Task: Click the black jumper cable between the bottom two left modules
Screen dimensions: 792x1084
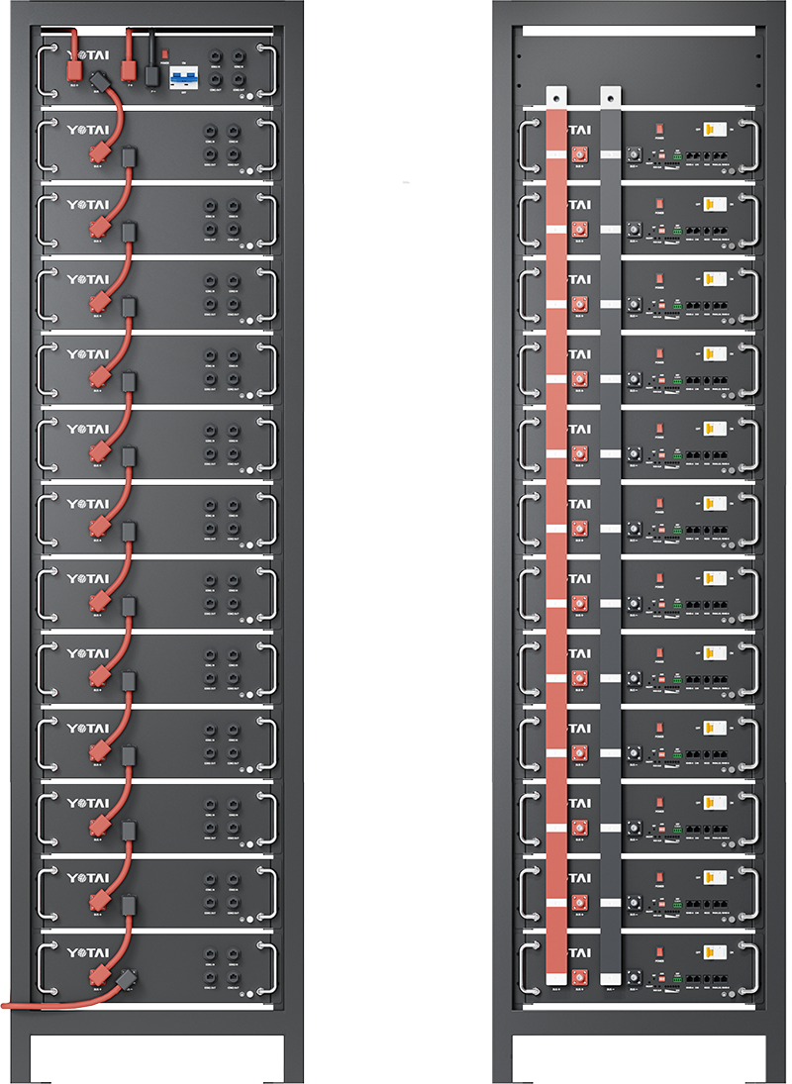Action: point(128,904)
